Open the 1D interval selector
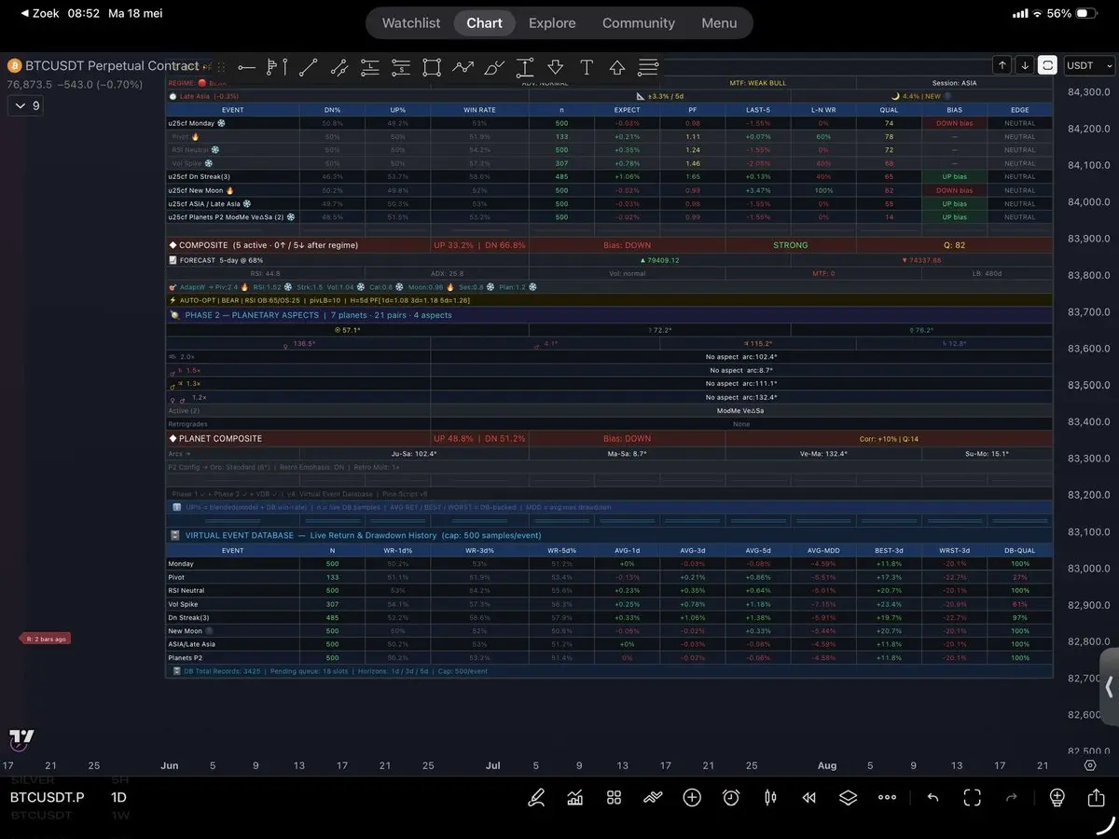 (118, 798)
